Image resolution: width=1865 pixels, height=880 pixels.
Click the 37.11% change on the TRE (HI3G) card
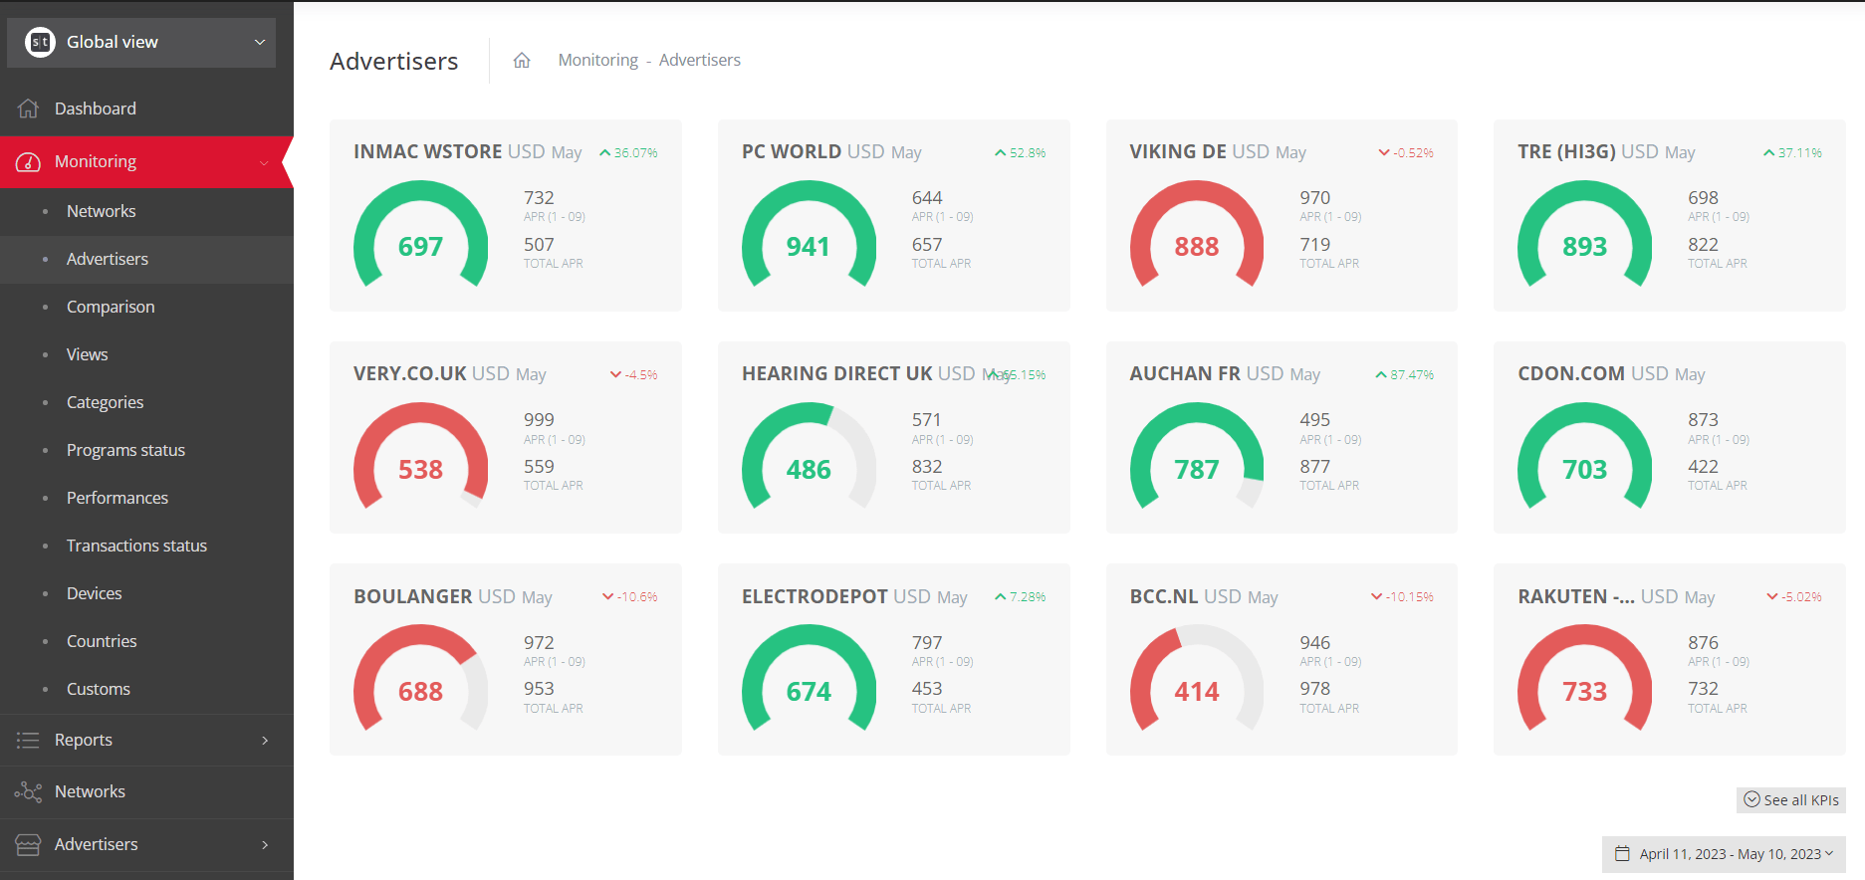coord(1800,153)
